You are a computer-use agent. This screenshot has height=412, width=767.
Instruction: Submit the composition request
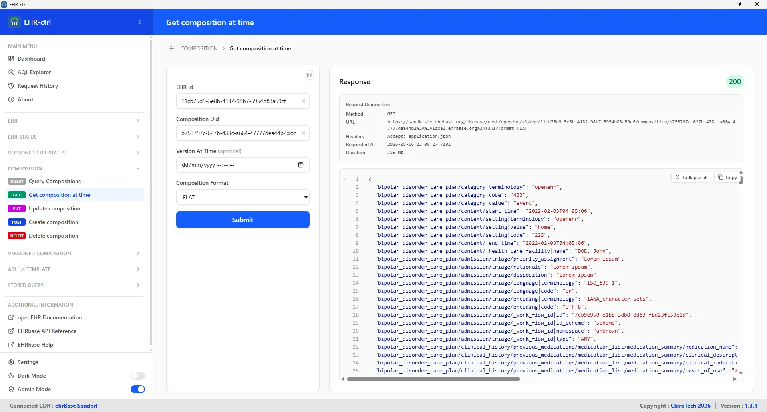[243, 220]
